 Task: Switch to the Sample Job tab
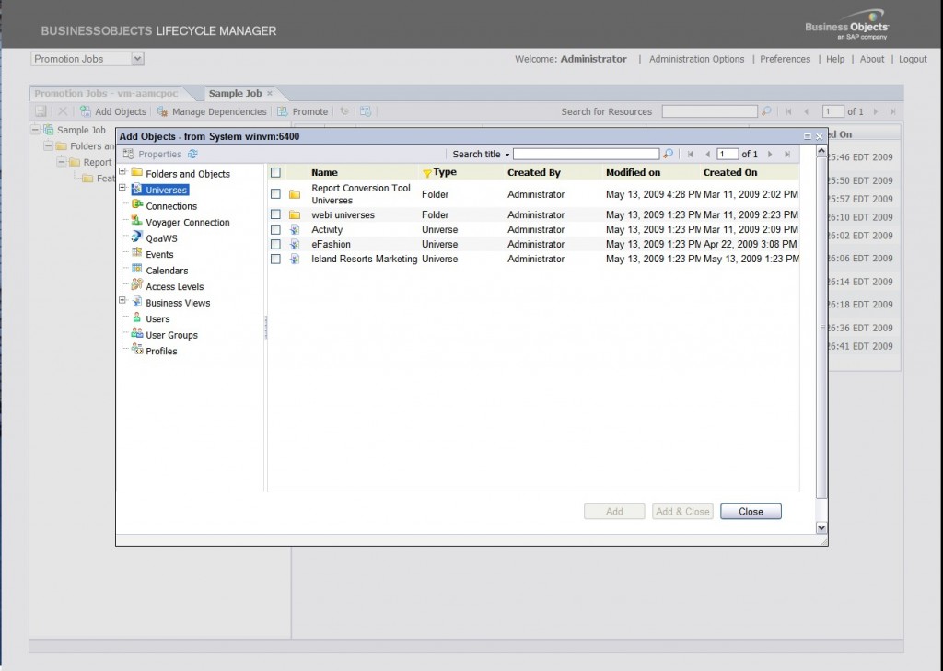click(235, 93)
